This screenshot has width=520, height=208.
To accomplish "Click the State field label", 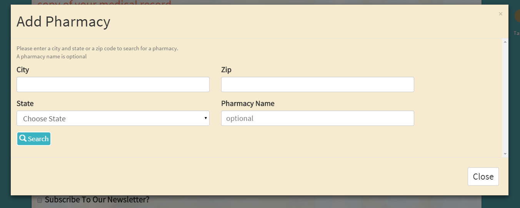I will tap(25, 104).
